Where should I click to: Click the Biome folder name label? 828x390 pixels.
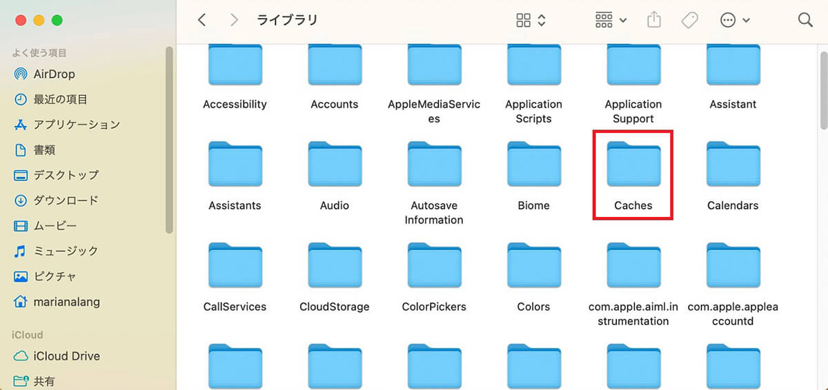533,205
